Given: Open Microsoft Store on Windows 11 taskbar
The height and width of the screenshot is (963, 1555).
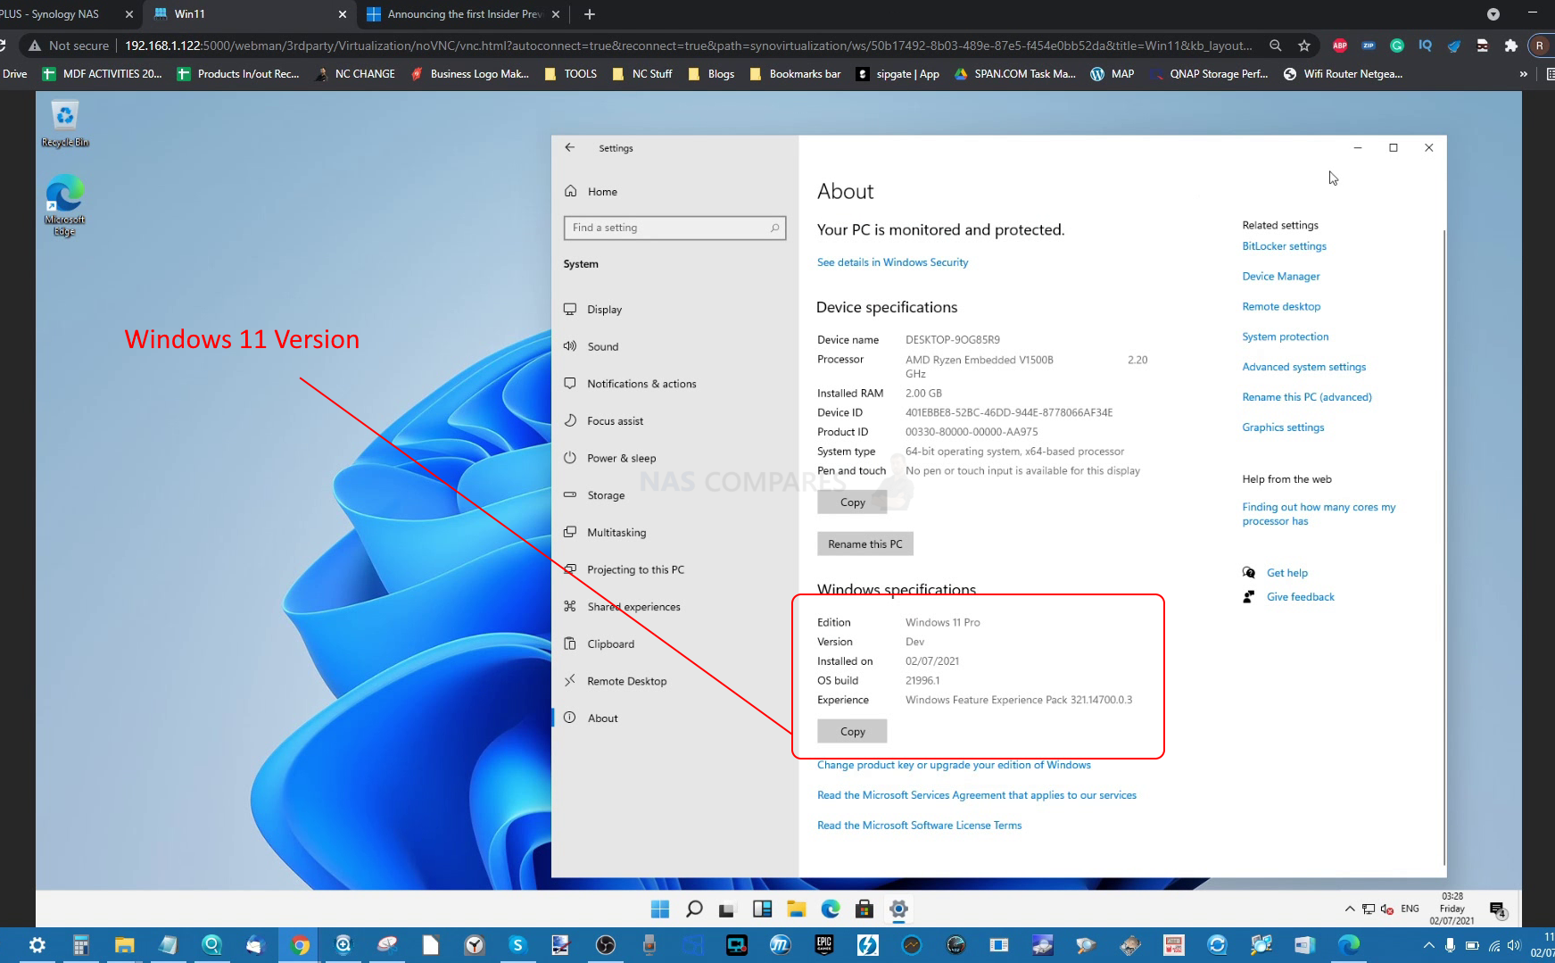Looking at the screenshot, I should pyautogui.click(x=864, y=909).
